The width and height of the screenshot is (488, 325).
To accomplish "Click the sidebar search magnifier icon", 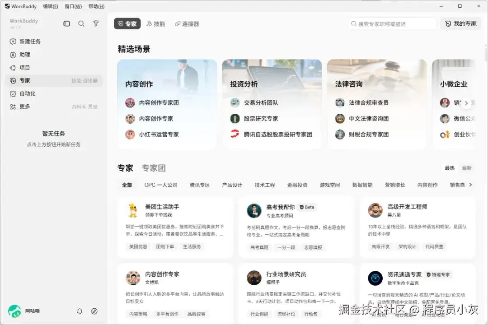I will pos(81,23).
